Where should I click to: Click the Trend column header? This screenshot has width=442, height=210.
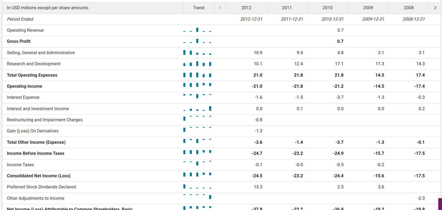198,8
